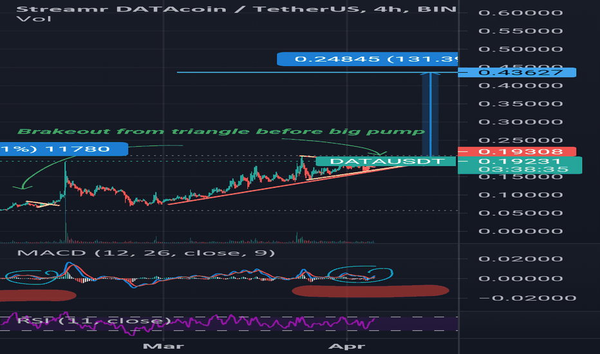The width and height of the screenshot is (600, 354).
Task: Click the 0.30000 price axis label
Action: point(520,122)
